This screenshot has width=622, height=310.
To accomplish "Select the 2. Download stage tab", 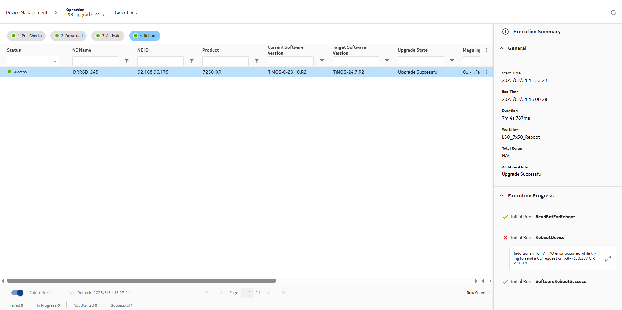I will (69, 36).
